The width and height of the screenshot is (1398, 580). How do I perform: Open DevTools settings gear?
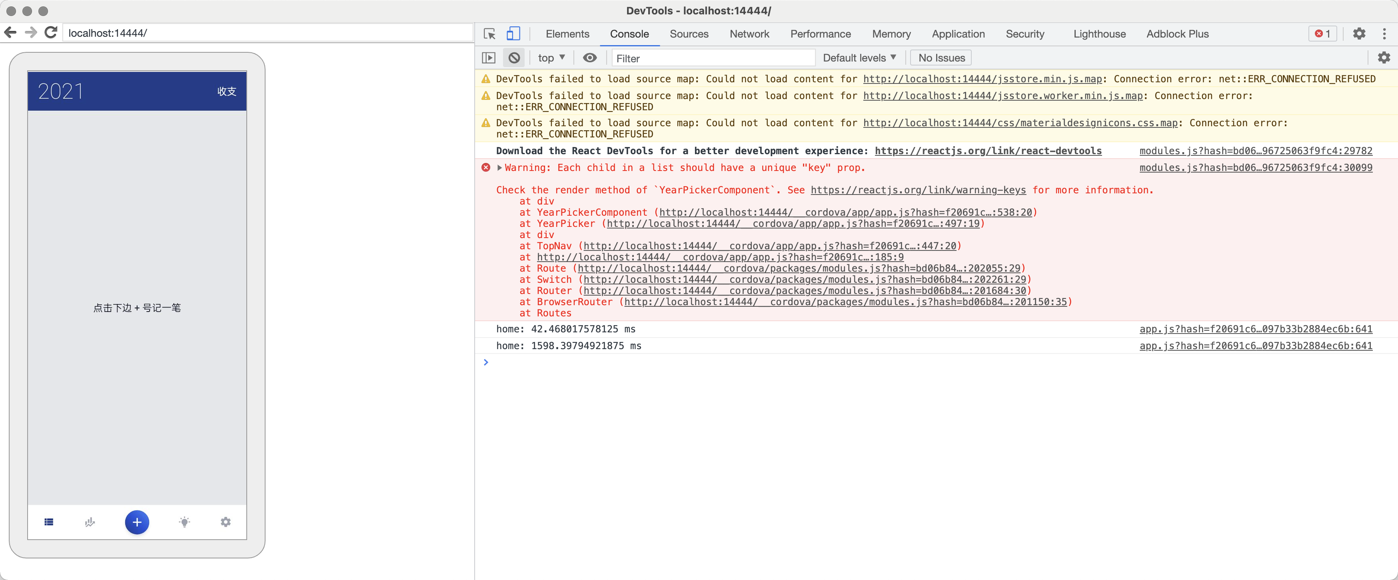1359,33
